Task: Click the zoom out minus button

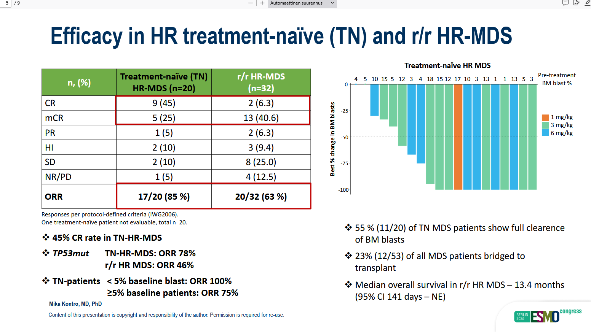Action: (x=250, y=3)
